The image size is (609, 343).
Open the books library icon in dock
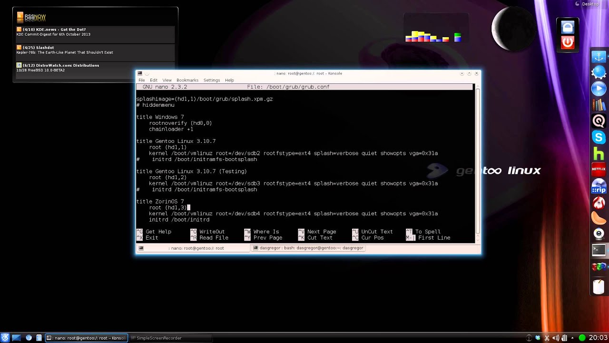pos(599,105)
